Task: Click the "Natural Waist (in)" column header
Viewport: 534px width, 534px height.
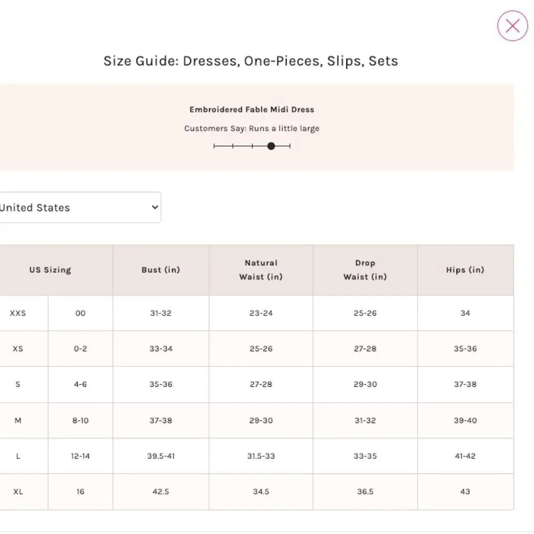Action: pos(261,270)
